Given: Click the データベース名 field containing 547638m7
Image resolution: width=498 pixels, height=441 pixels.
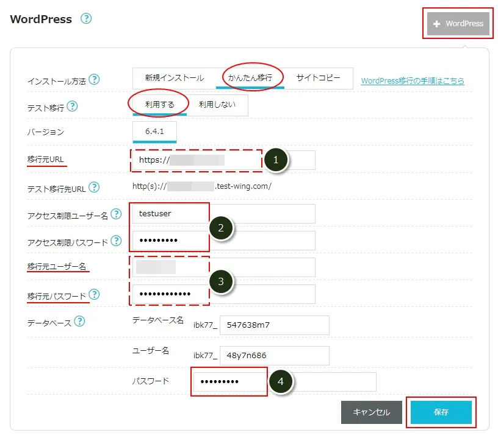Looking at the screenshot, I should [275, 325].
